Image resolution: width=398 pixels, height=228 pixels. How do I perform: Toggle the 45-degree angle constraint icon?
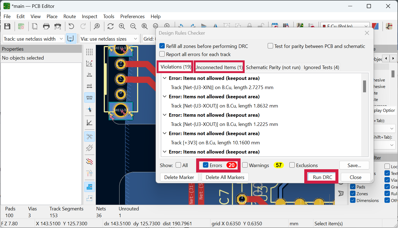coord(89,123)
